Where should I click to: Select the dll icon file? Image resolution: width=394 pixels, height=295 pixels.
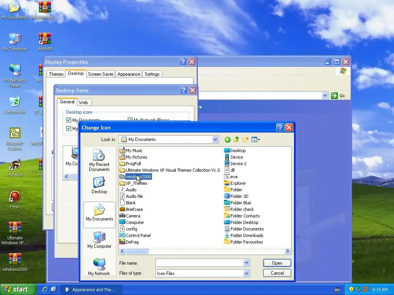coord(229,170)
